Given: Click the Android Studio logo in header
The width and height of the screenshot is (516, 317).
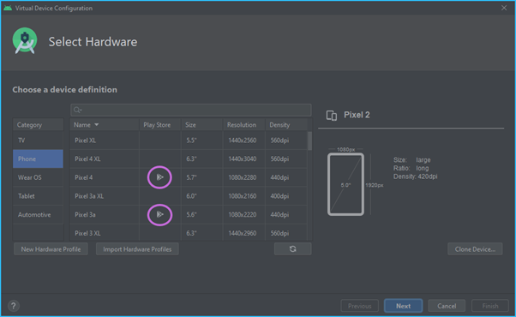Looking at the screenshot, I should 25,41.
